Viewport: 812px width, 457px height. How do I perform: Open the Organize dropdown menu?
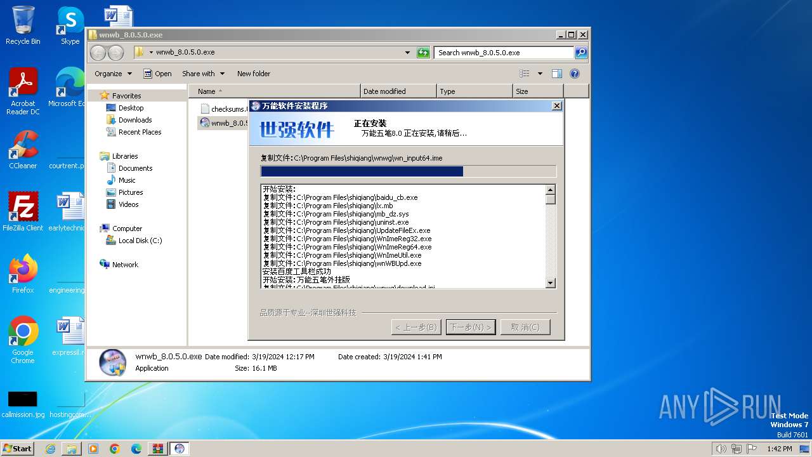point(113,74)
